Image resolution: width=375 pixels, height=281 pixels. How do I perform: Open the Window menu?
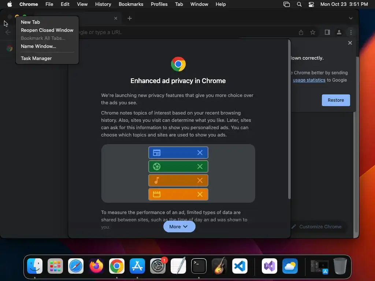199,4
